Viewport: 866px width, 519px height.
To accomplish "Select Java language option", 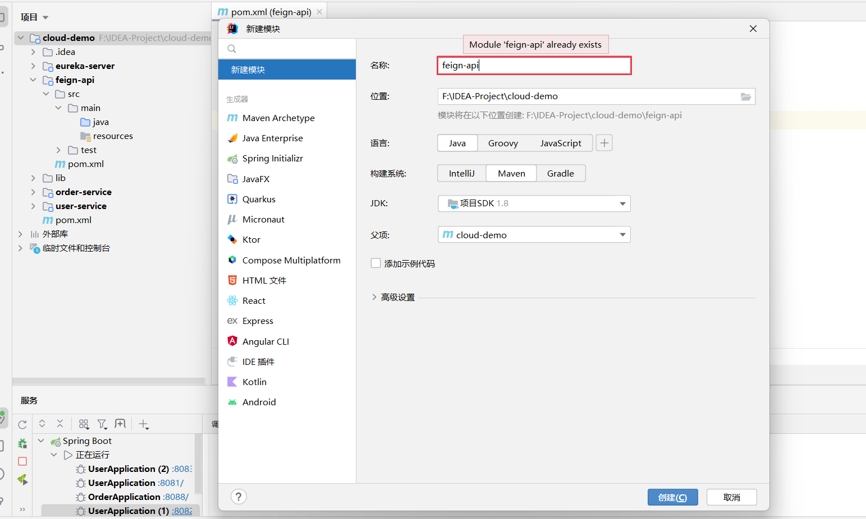I will pyautogui.click(x=457, y=143).
